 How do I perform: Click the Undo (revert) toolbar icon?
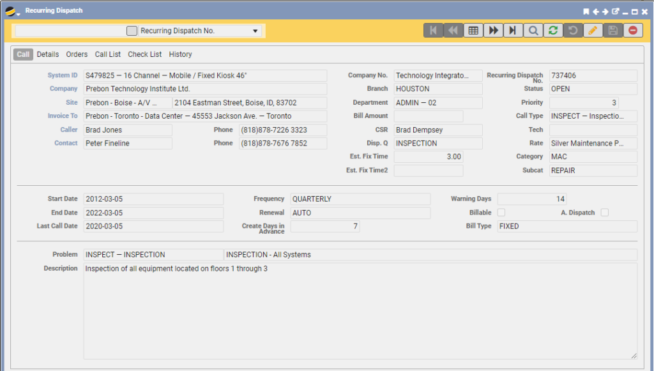click(x=572, y=29)
